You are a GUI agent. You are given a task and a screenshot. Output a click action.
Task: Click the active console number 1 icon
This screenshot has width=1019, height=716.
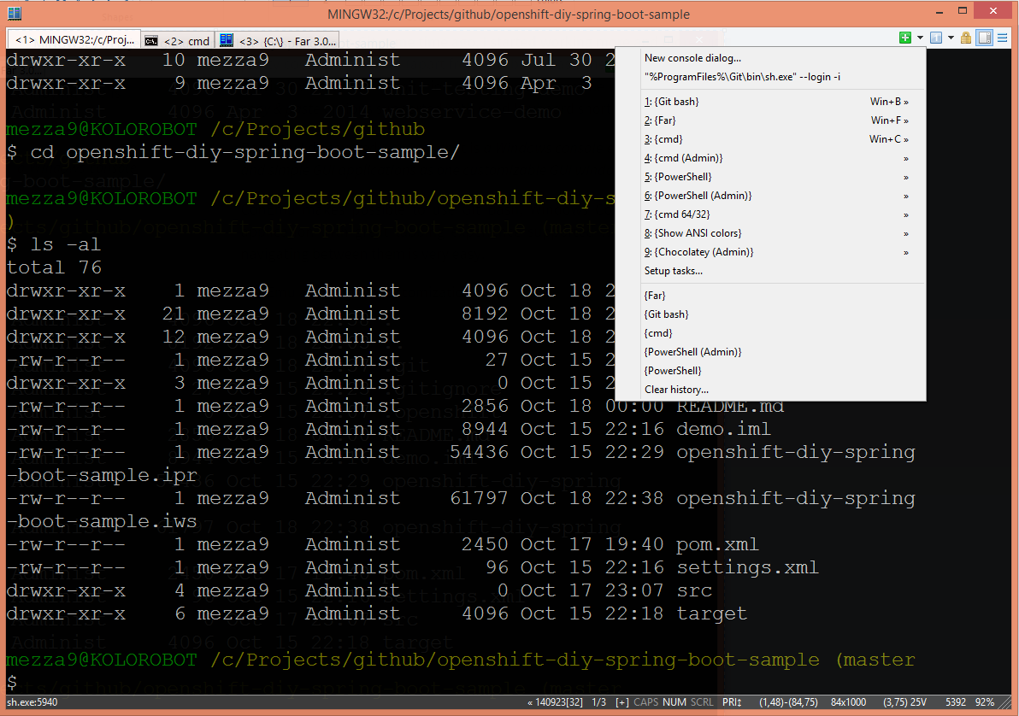(x=936, y=38)
